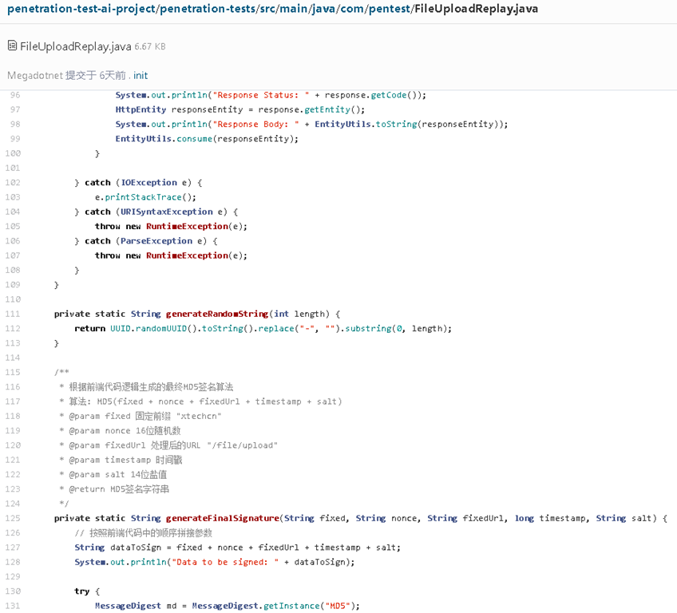The height and width of the screenshot is (613, 677).
Task: Click String dataToSign declaration
Action: point(118,548)
